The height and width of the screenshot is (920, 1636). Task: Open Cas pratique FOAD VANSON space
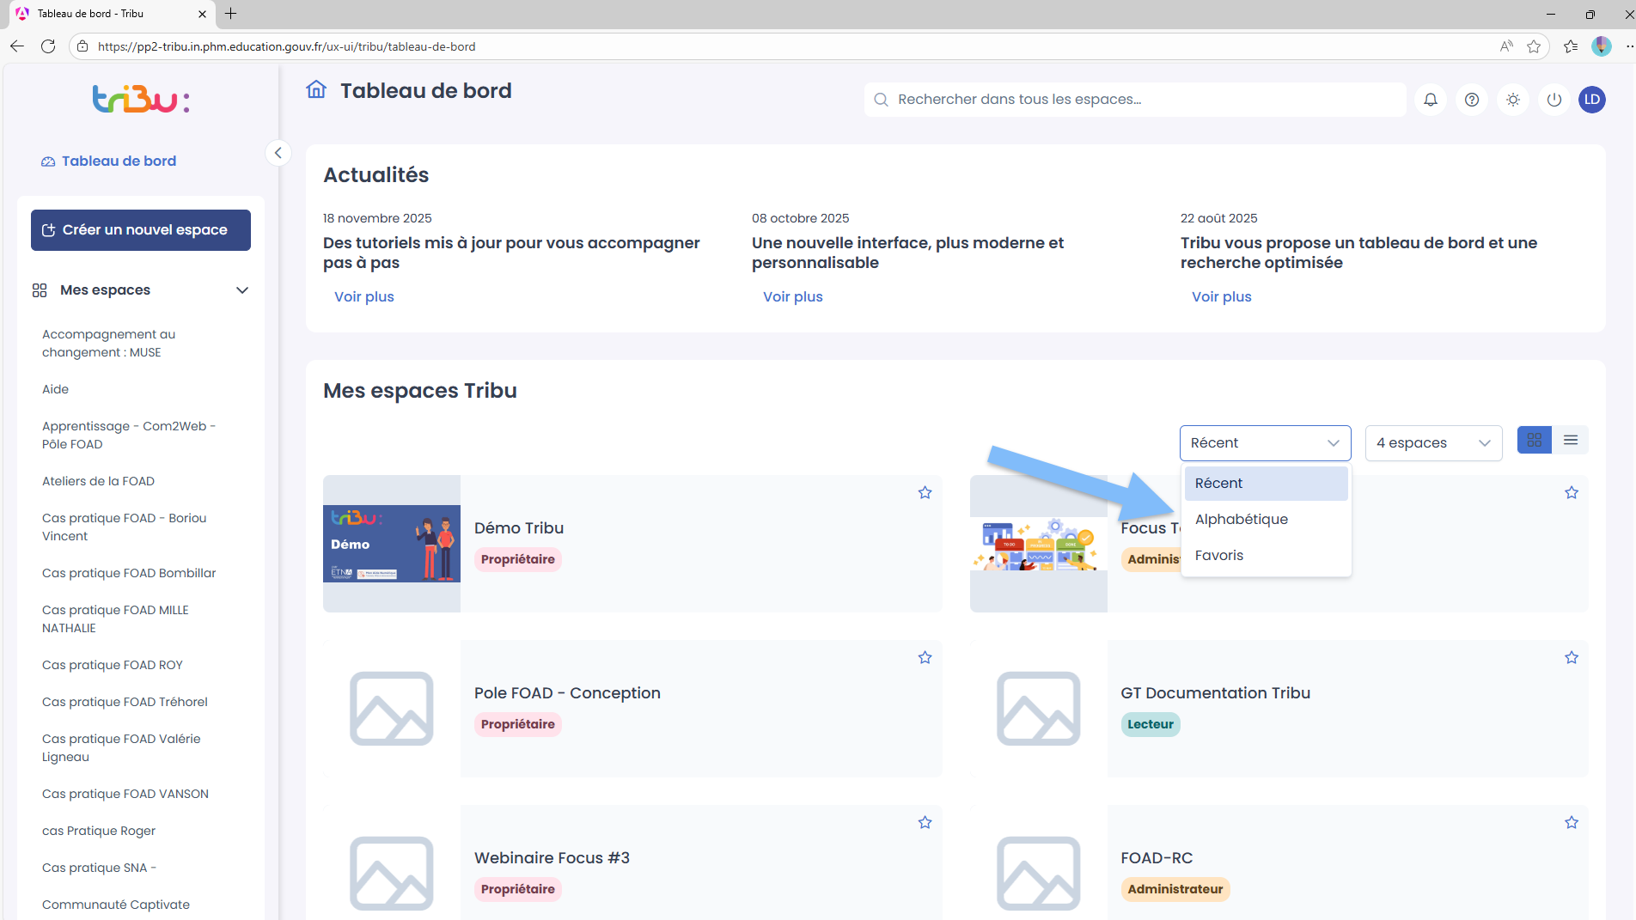click(x=125, y=794)
